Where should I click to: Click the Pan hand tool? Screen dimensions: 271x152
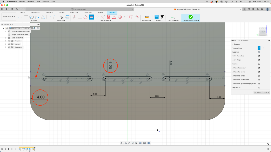click(129, 143)
